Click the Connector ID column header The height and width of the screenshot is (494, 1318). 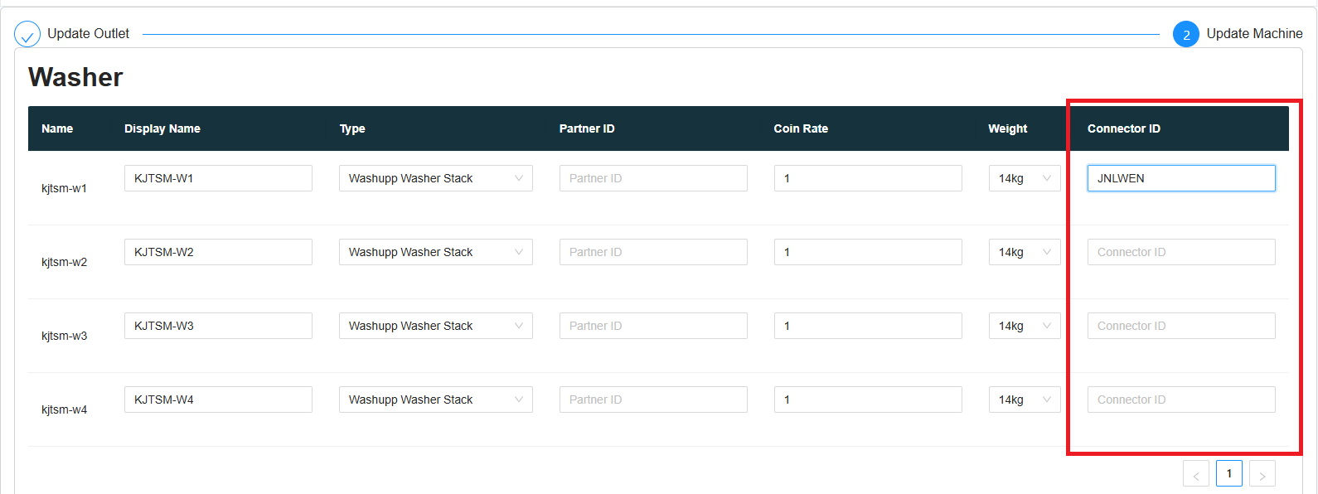pos(1124,128)
